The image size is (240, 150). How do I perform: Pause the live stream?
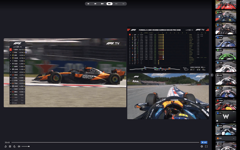coord(10,146)
